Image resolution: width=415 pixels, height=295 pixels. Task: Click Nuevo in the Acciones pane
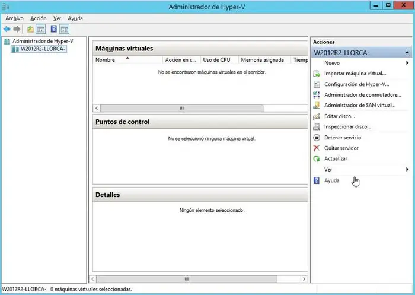point(332,63)
